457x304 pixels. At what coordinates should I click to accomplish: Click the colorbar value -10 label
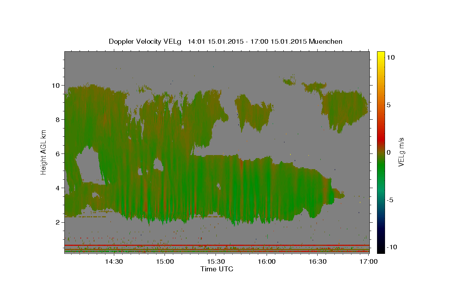[x=391, y=247]
